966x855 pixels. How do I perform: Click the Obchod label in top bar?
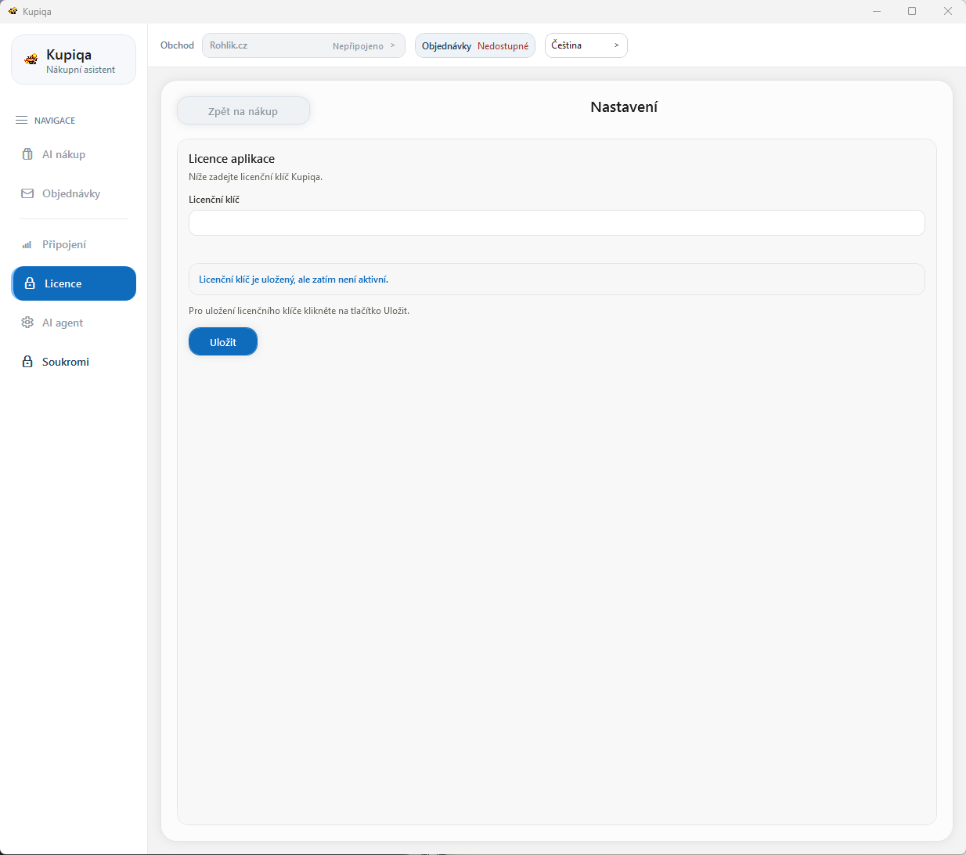click(x=177, y=45)
